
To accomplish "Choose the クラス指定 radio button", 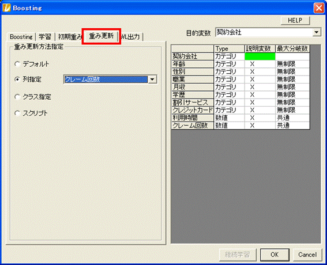I will click(17, 97).
